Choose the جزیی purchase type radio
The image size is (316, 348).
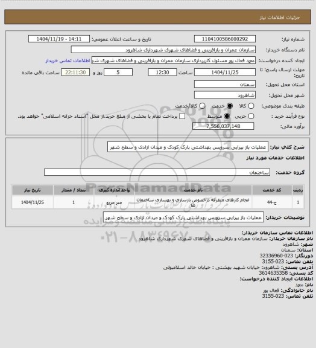tap(251, 116)
